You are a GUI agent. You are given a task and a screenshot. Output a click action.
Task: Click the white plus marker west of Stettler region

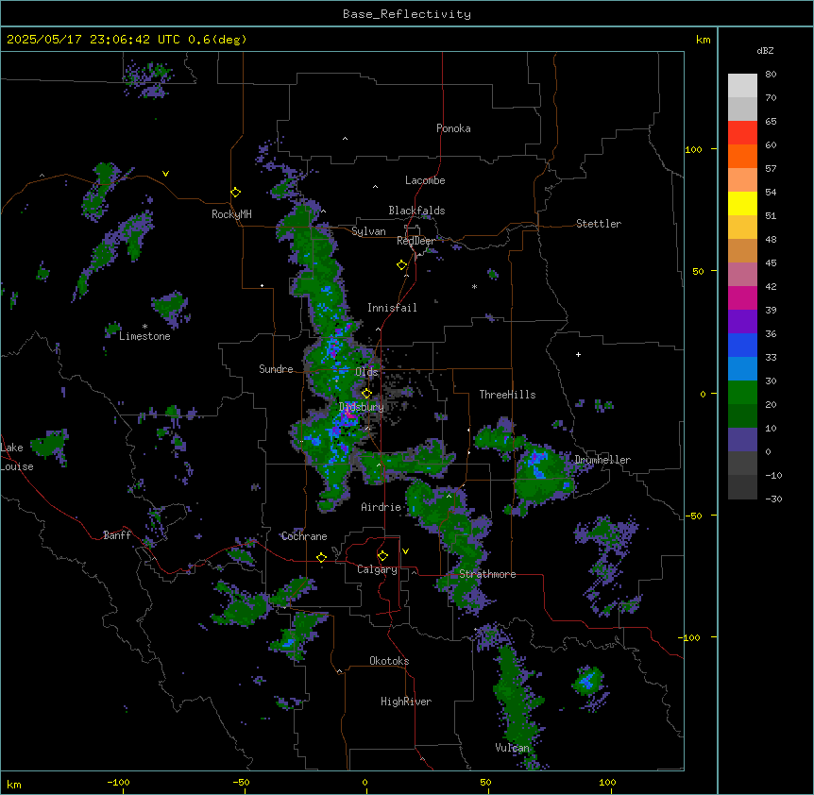578,354
